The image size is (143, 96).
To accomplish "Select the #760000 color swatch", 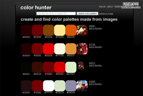I will (x=37, y=49).
